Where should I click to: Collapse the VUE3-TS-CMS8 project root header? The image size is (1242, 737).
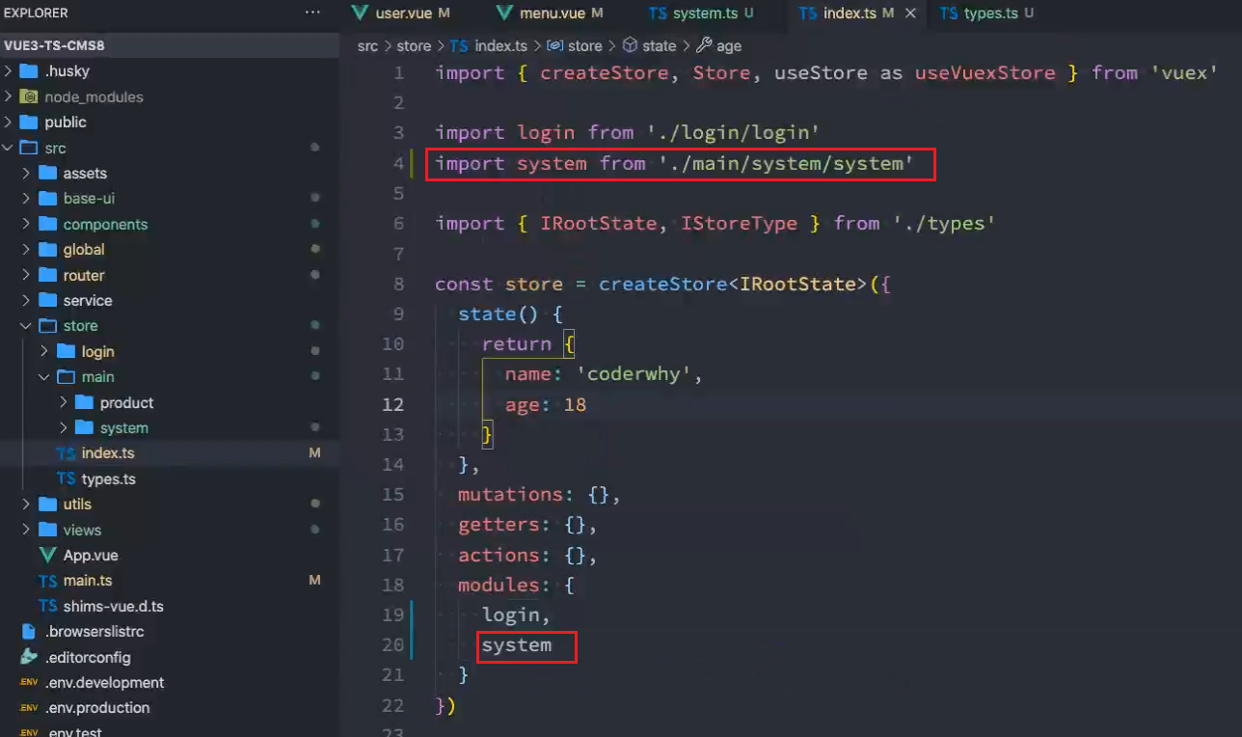point(170,45)
